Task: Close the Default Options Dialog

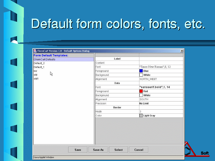Action: pyautogui.click(x=182, y=51)
